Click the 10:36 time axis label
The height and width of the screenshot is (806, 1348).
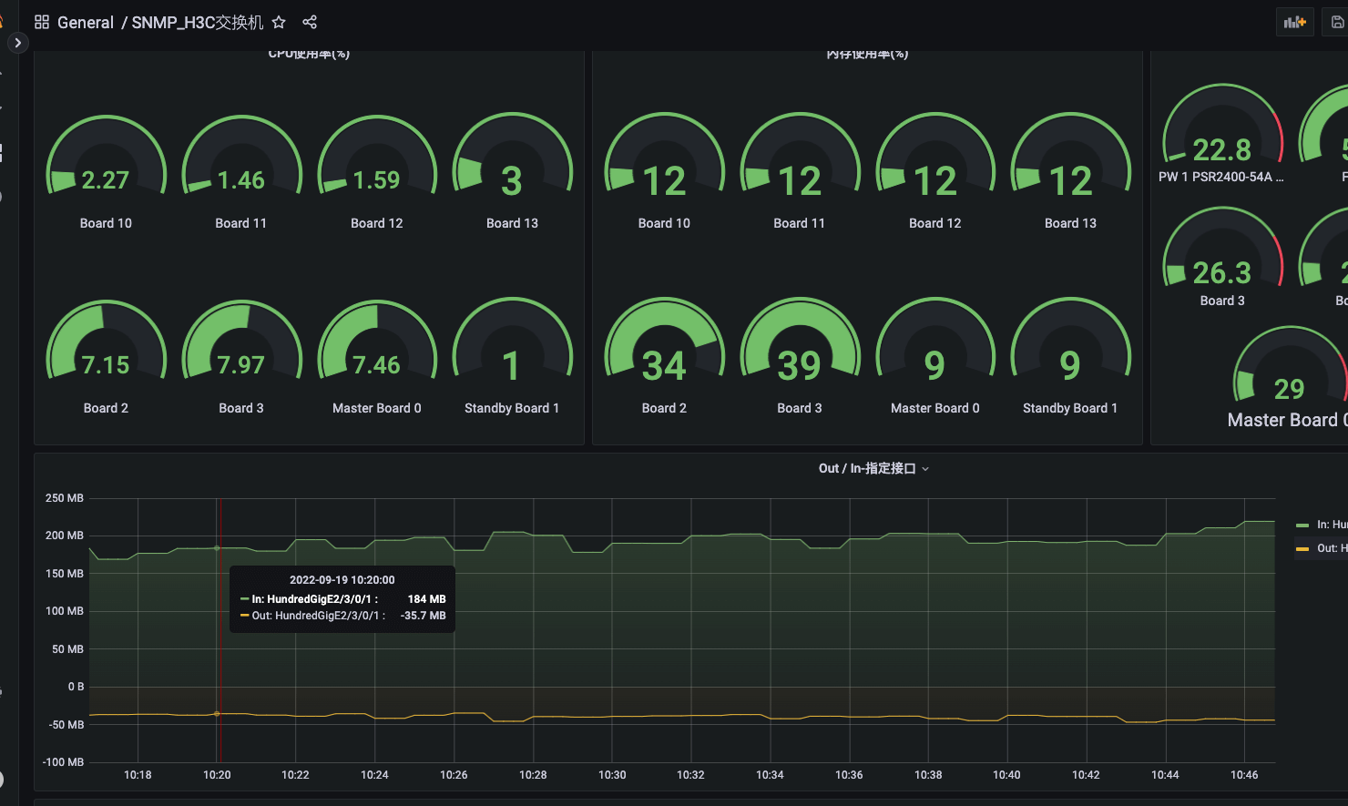pyautogui.click(x=849, y=775)
